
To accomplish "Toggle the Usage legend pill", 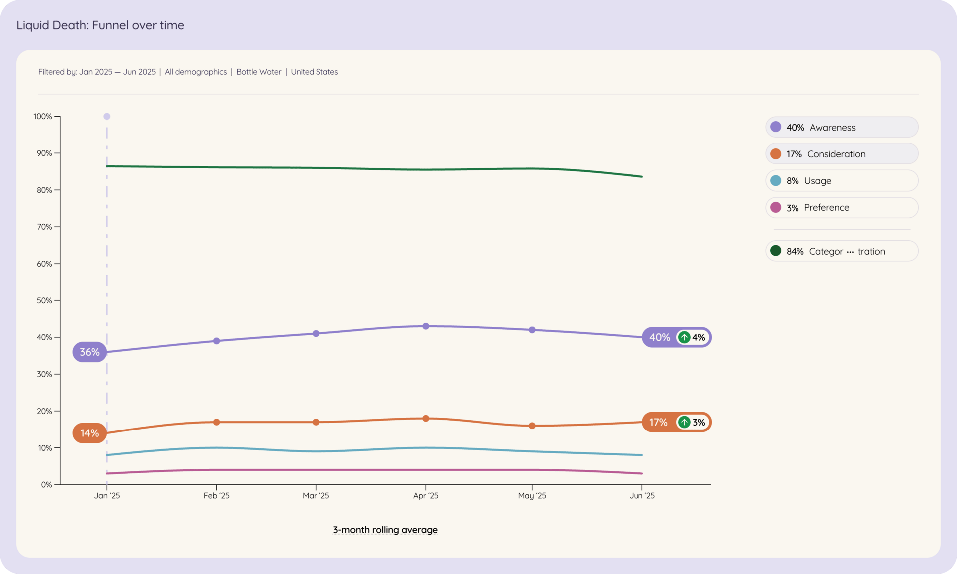I will point(841,180).
